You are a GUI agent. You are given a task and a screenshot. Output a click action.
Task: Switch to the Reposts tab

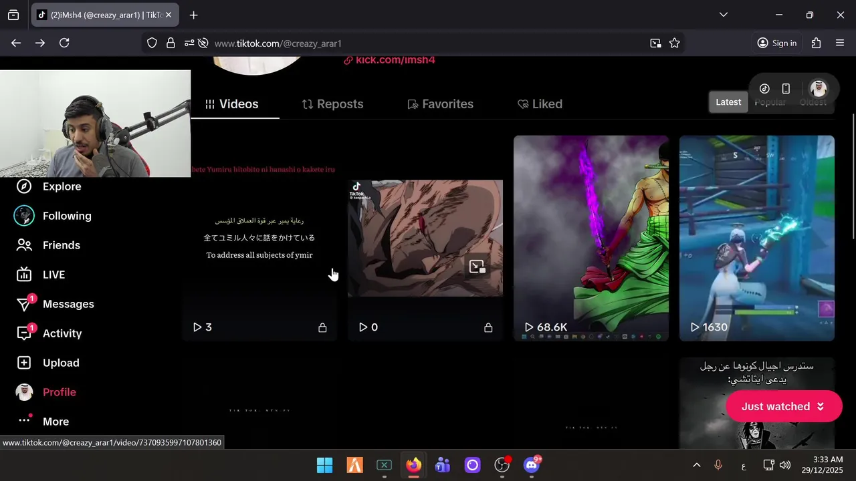(x=332, y=104)
